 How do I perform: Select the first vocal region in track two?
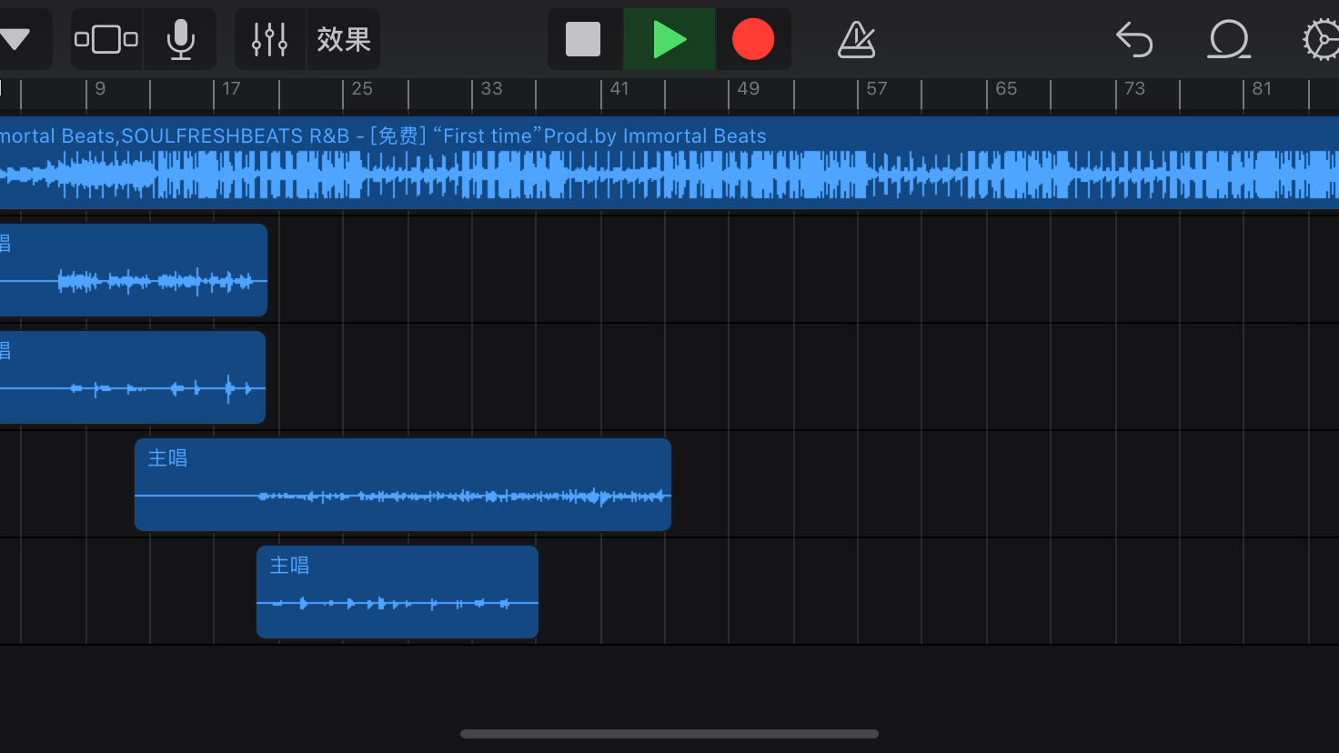point(134,270)
